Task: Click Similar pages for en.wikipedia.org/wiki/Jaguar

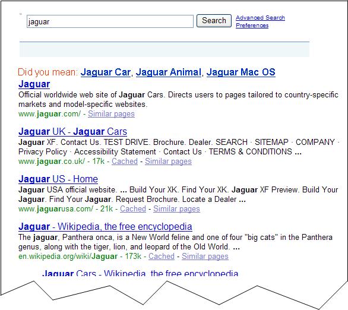Action: [205, 257]
